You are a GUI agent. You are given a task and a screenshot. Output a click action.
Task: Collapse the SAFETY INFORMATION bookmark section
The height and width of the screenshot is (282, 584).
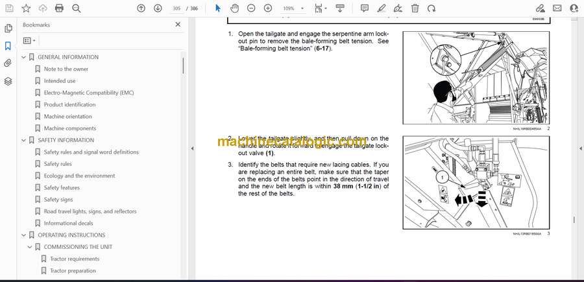click(24, 140)
